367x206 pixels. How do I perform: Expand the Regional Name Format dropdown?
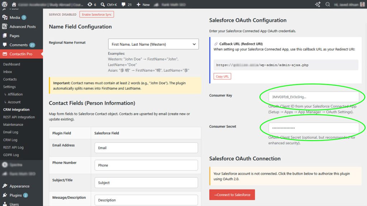(153, 44)
